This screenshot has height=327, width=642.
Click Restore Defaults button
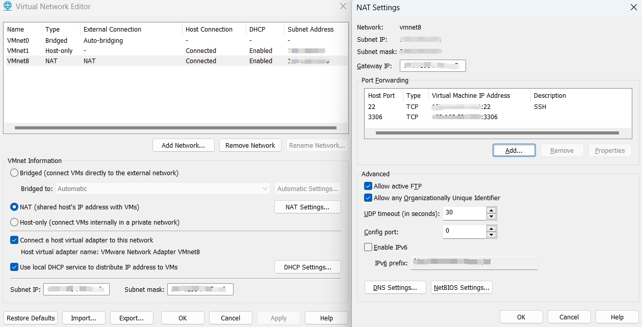pos(31,318)
